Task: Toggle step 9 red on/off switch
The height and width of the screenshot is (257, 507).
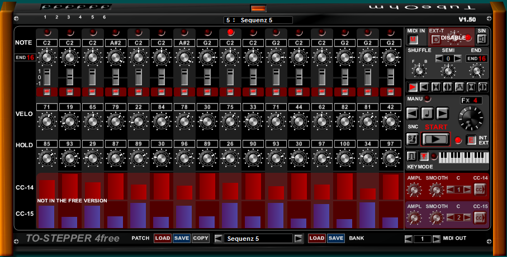Action: pyautogui.click(x=230, y=92)
